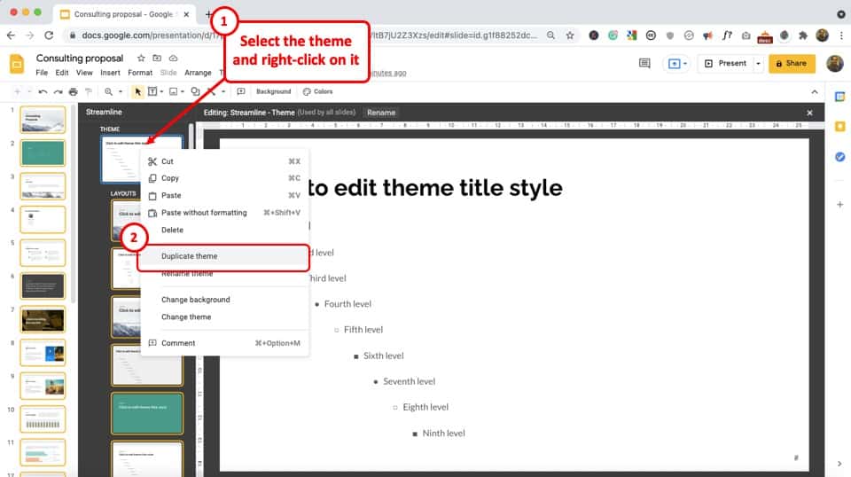Open Google Calendar in side panel
Viewport: 851px width, 477px height.
[x=839, y=97]
